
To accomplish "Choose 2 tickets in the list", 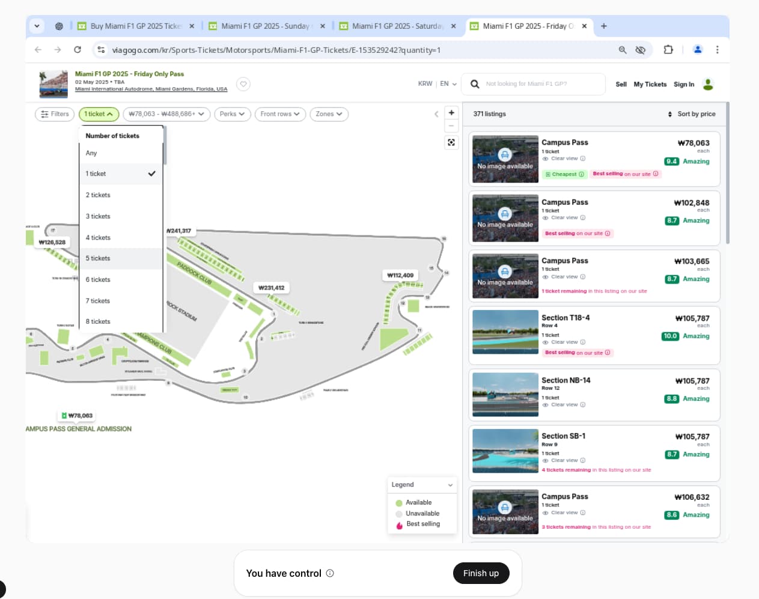I will click(x=121, y=195).
